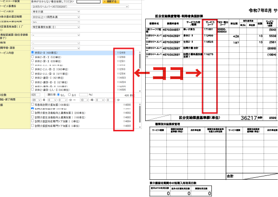Click the 単位数 input showing 426
The height and width of the screenshot is (197, 278).
coord(35,95)
